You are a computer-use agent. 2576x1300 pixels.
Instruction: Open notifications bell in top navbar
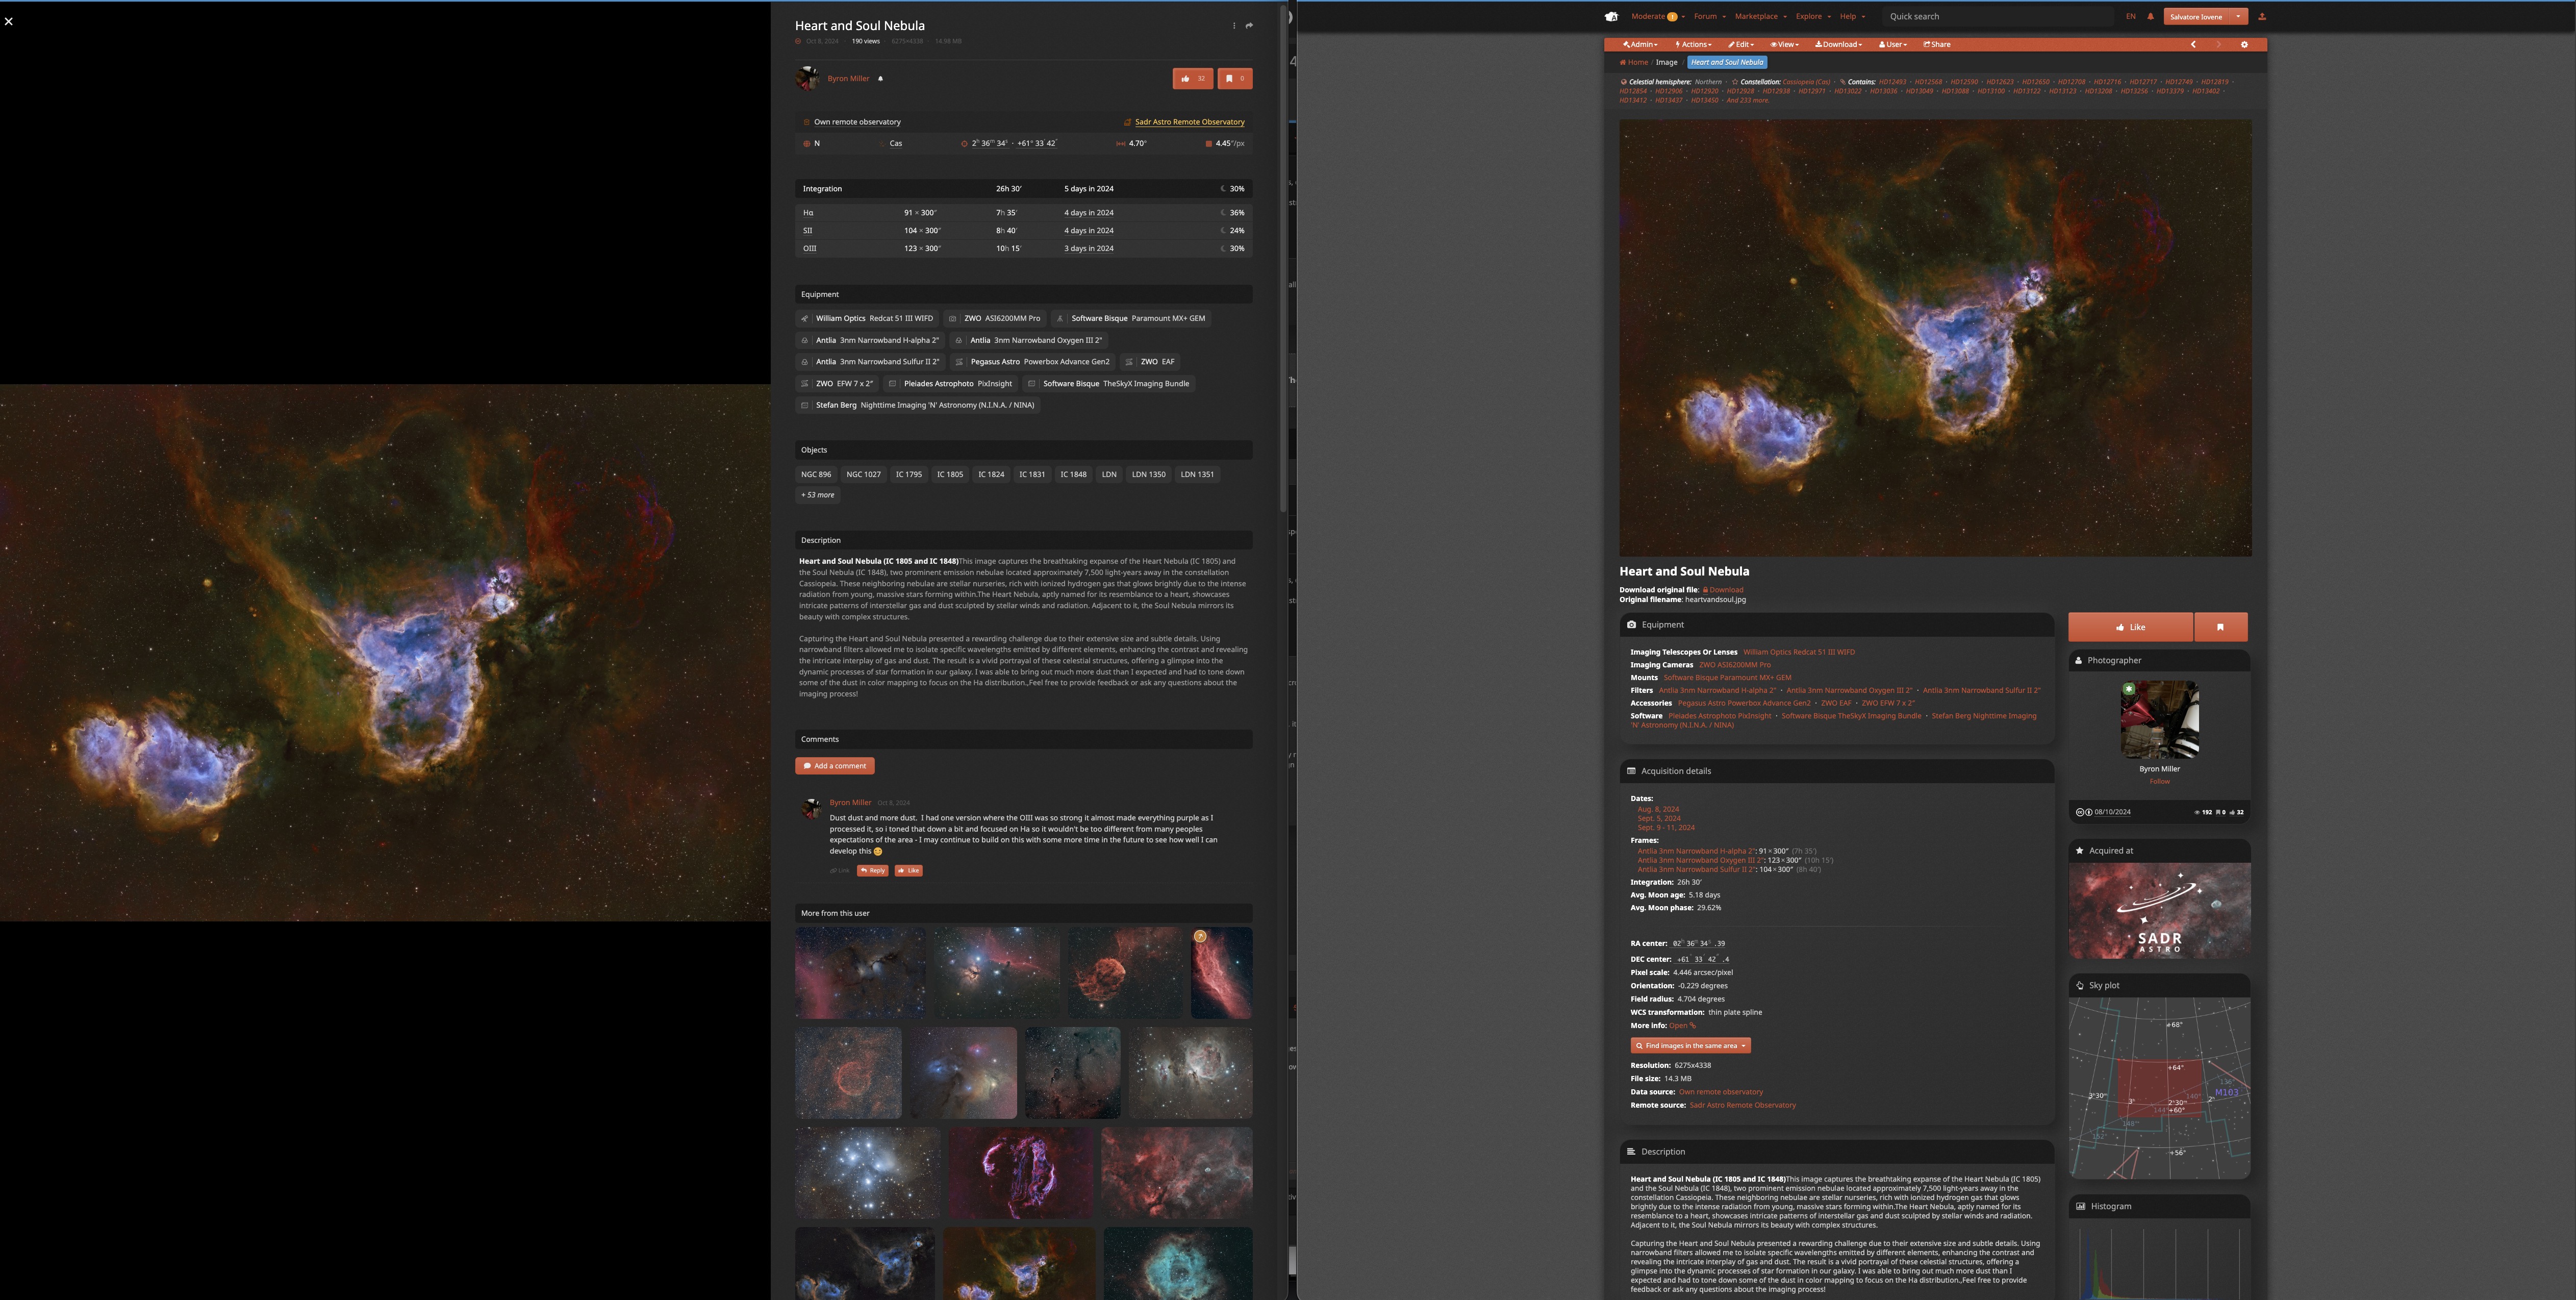coord(2151,16)
